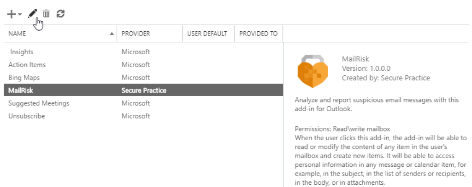Select the Suggested Meetings add-in
This screenshot has width=472, height=187.
click(39, 103)
